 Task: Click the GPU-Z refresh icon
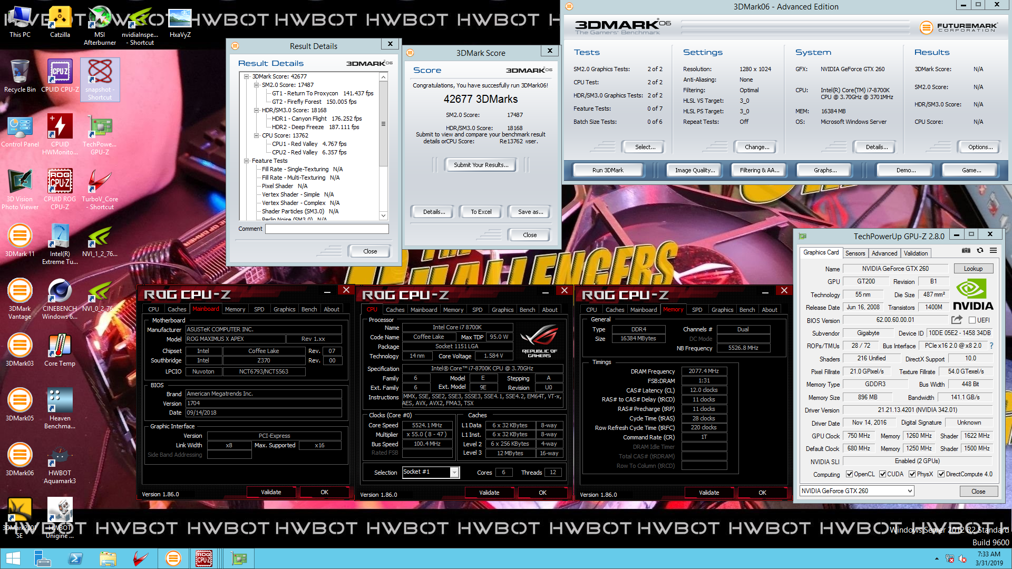[980, 251]
